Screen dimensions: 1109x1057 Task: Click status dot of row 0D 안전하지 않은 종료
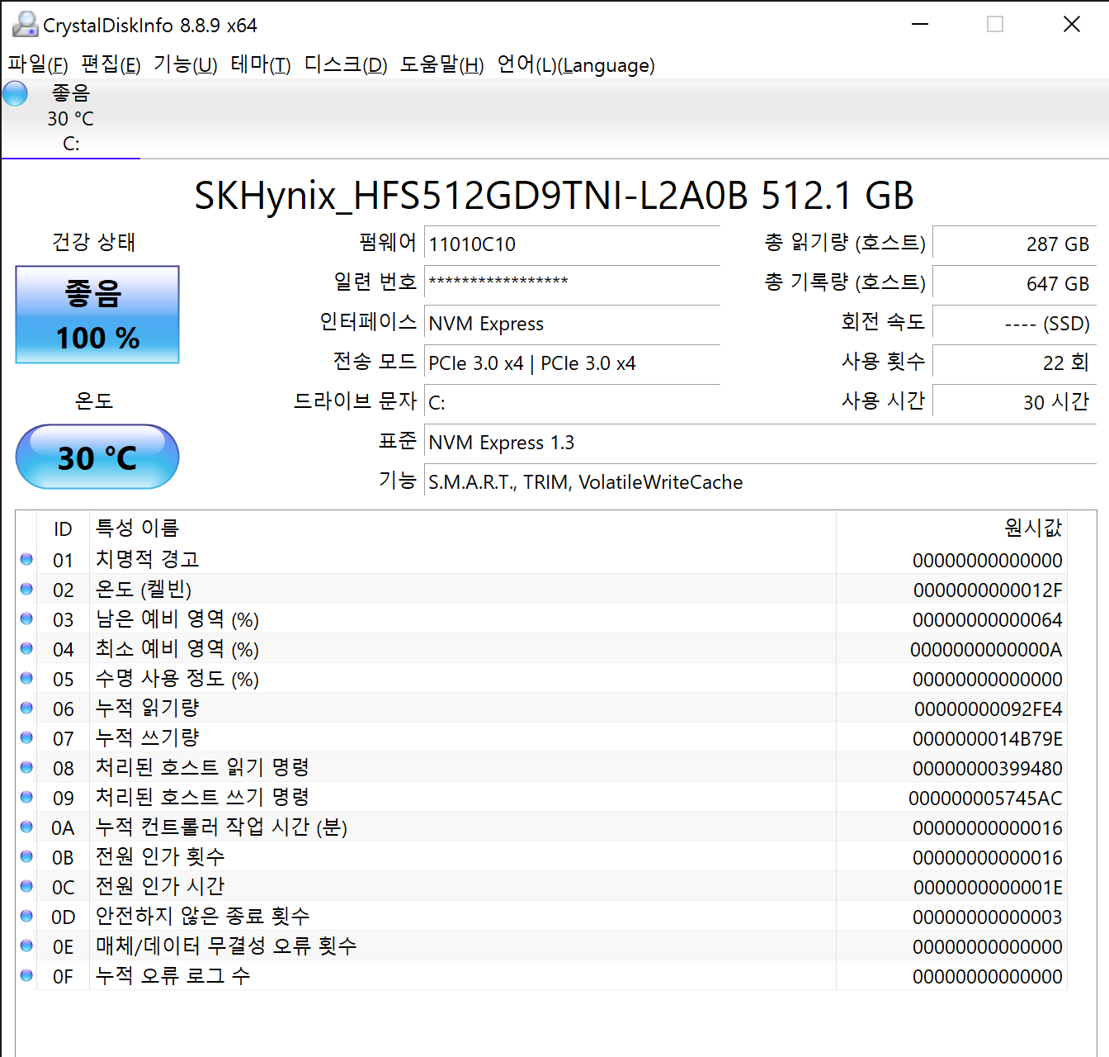tap(26, 916)
